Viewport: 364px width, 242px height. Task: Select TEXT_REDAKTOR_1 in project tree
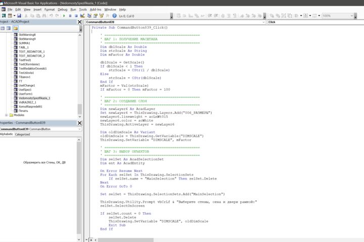(31, 51)
